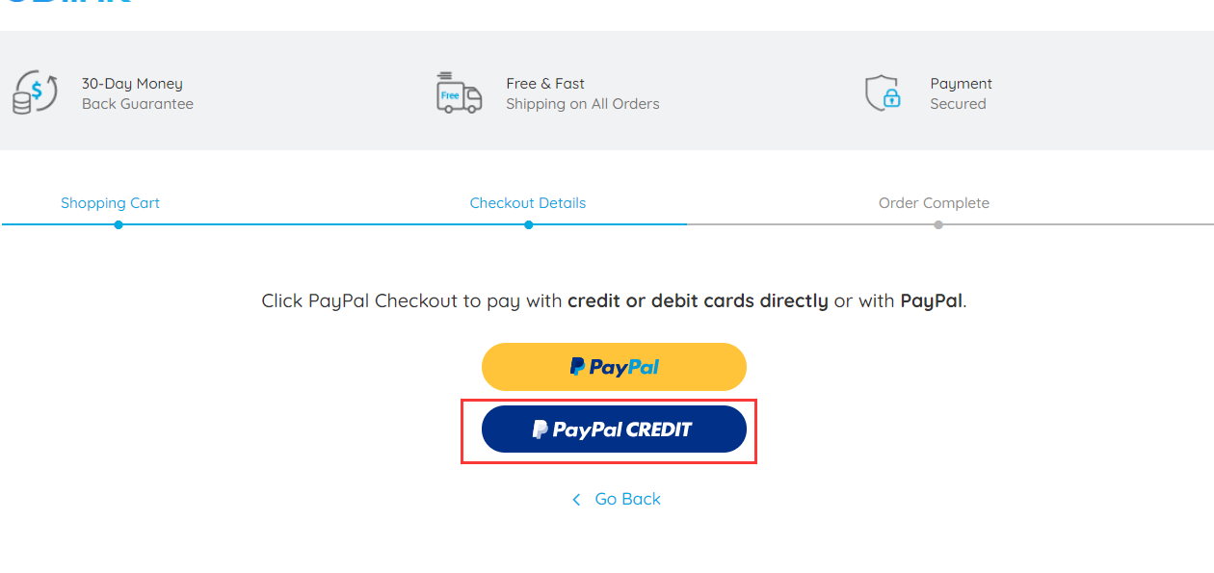Screen dimensions: 1214x573
Task: Click the 30-Day Money Back Guarantee text
Action: pyautogui.click(x=138, y=93)
